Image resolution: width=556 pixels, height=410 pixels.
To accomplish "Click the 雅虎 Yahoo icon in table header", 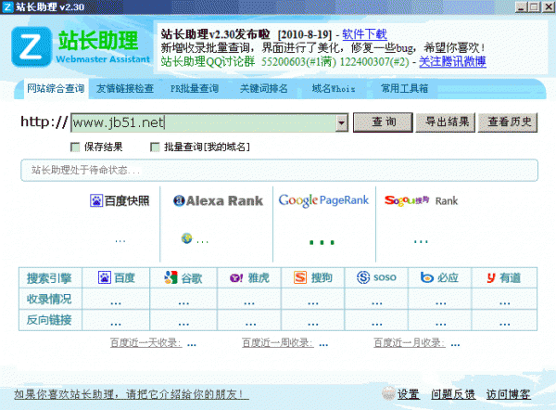I will pos(236,278).
